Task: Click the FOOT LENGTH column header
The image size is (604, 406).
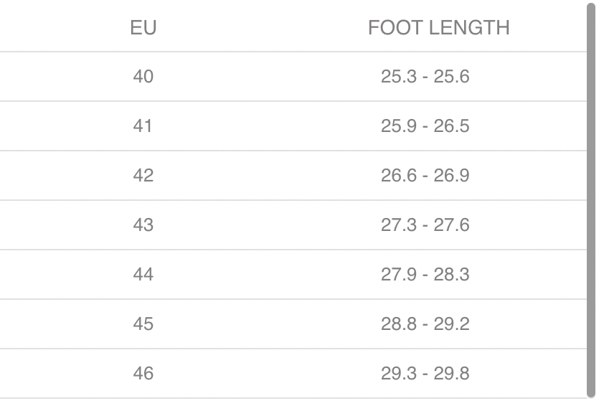Action: [x=438, y=28]
